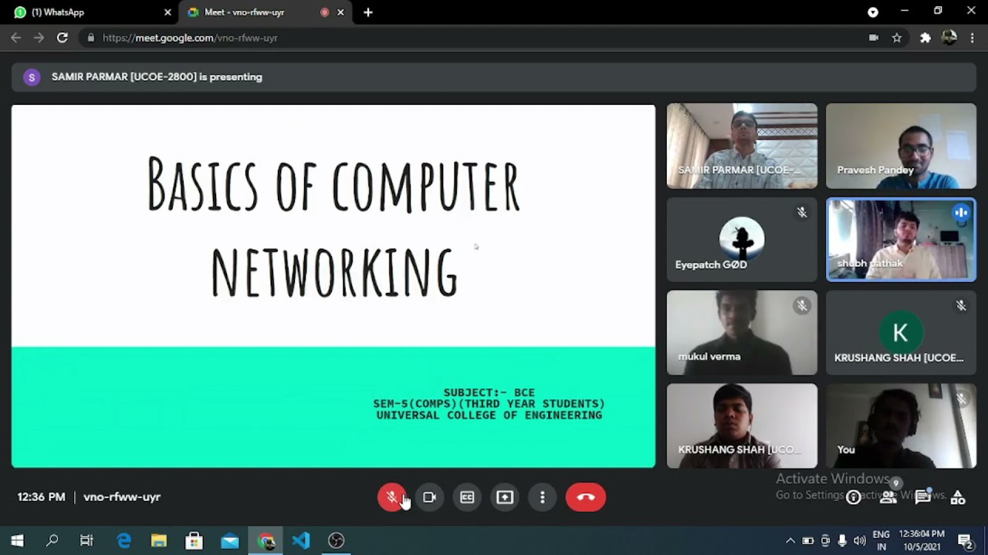This screenshot has height=555, width=988.
Task: Open the Chrome tab search dropdown arrow
Action: coord(873,12)
